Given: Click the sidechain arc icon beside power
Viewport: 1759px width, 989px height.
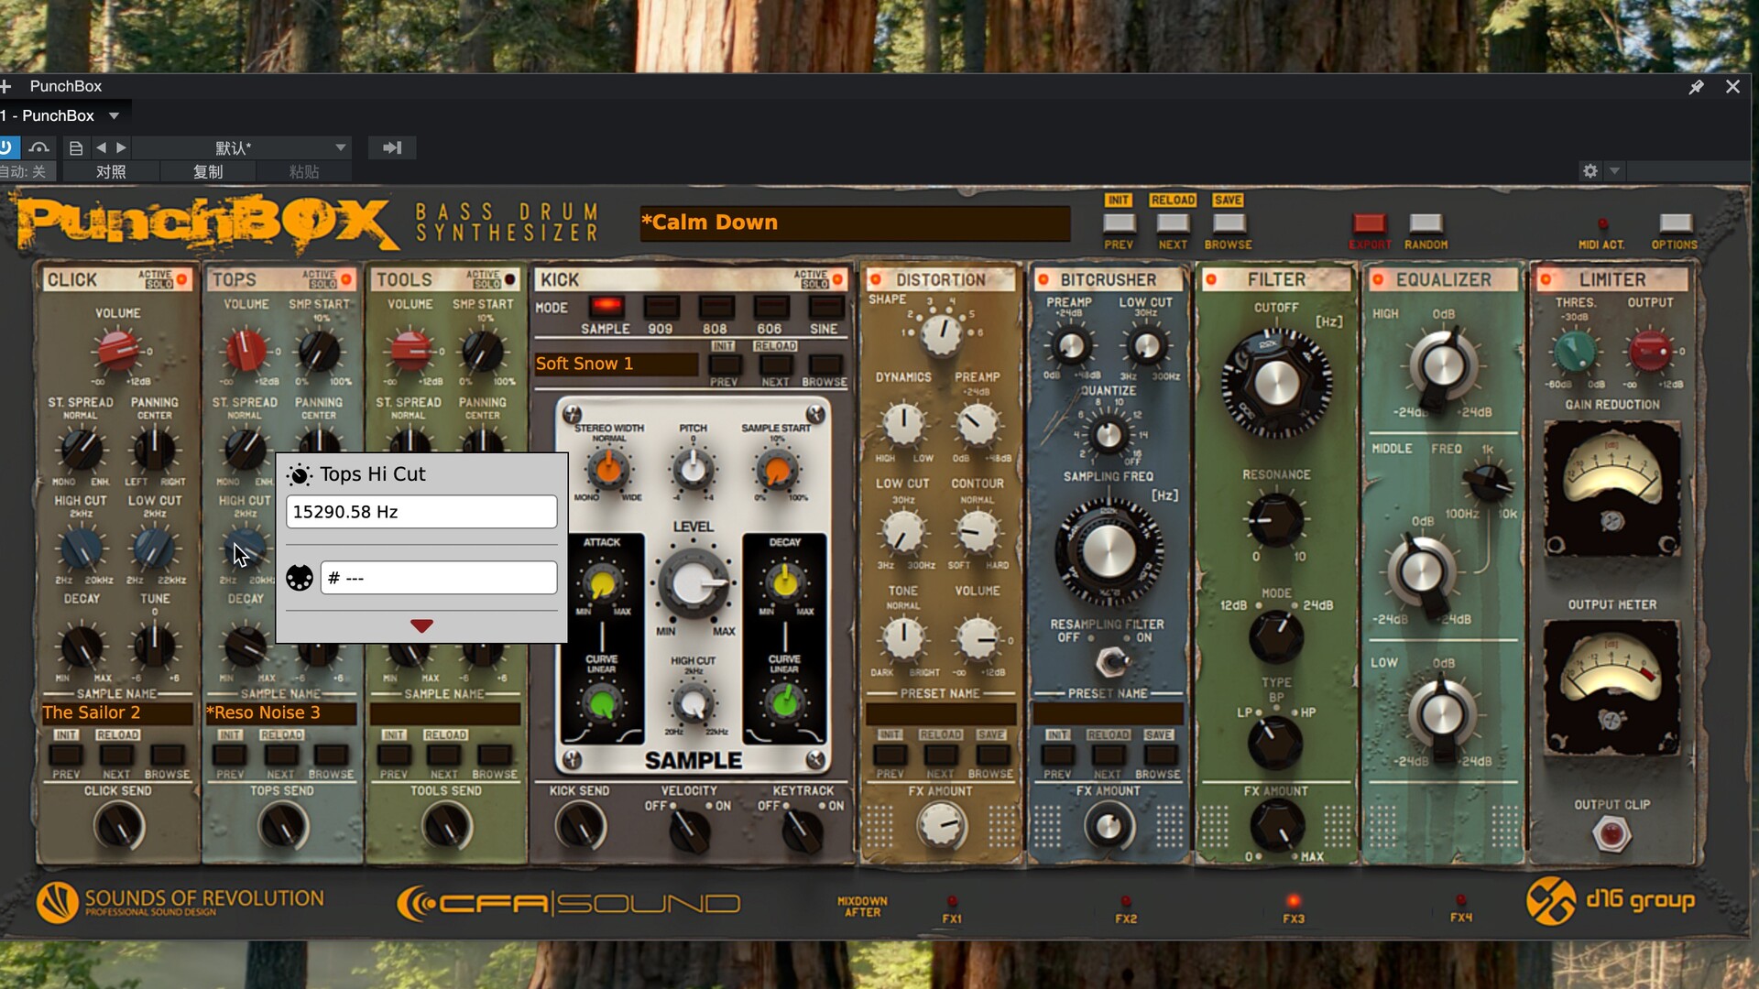Looking at the screenshot, I should click(38, 147).
